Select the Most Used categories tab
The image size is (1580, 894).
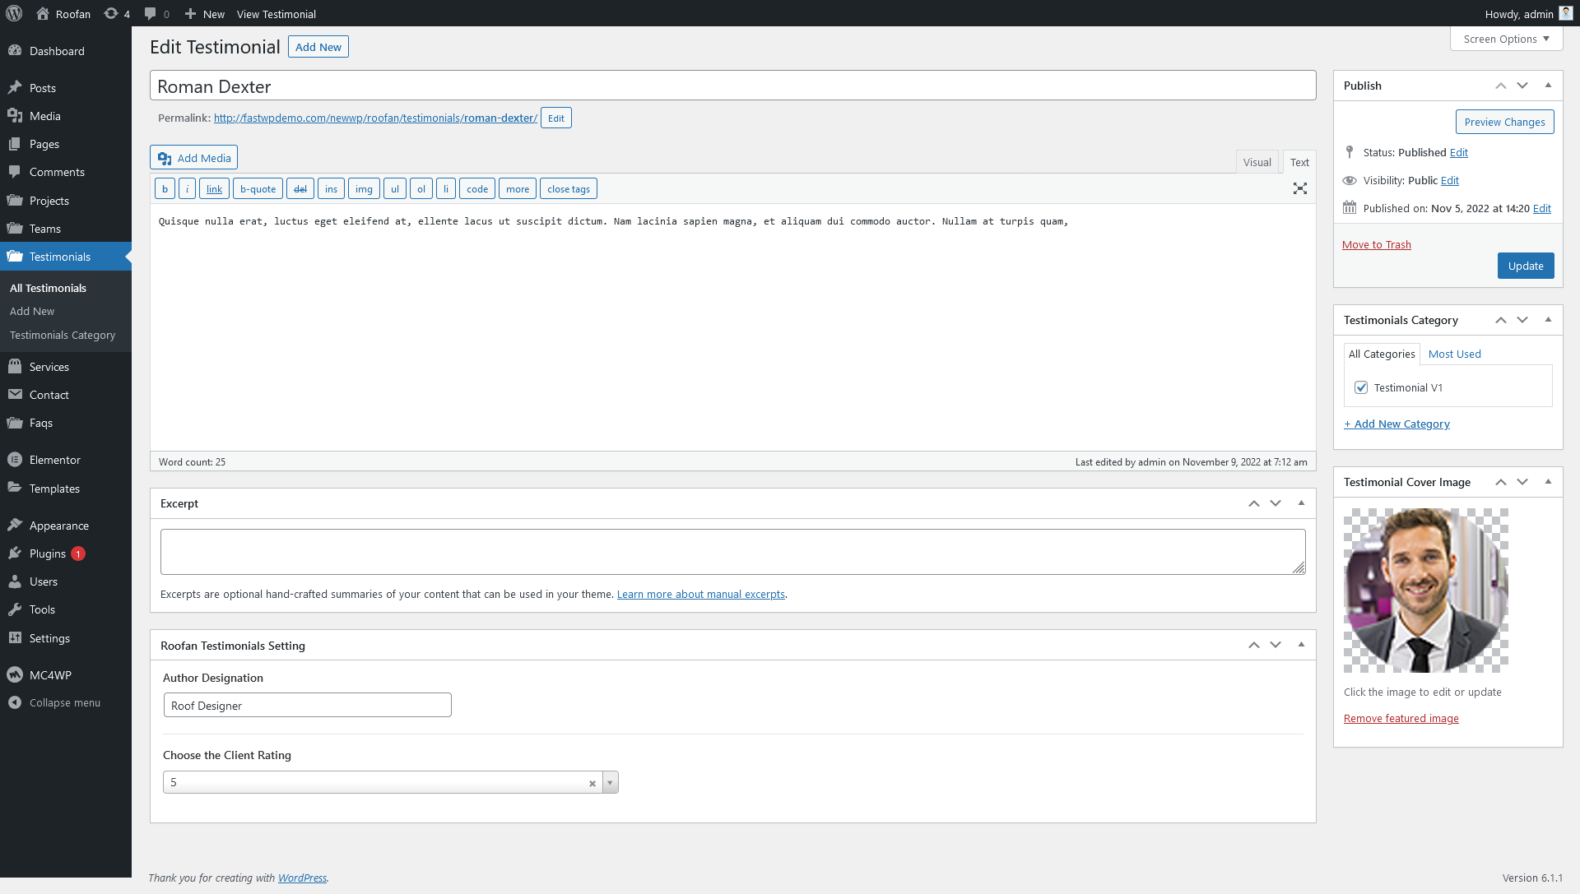[1454, 354]
